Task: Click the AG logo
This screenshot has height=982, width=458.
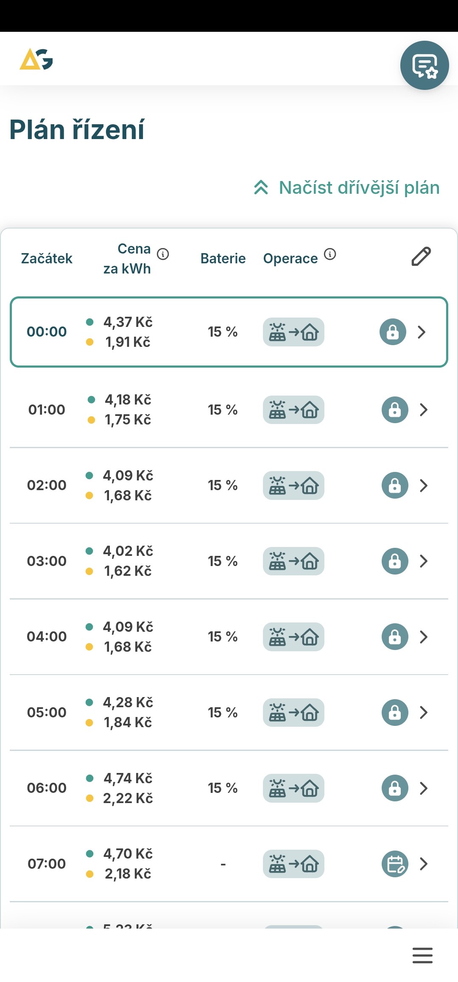Action: [x=36, y=59]
